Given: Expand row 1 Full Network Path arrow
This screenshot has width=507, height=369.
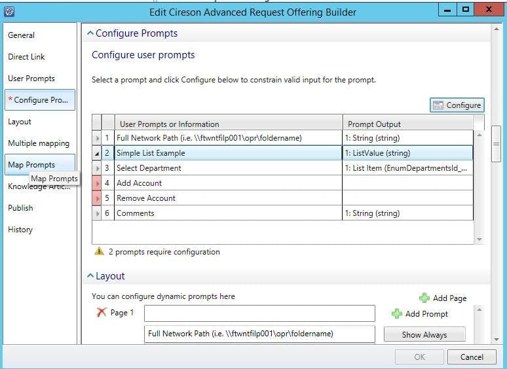Looking at the screenshot, I should point(97,138).
